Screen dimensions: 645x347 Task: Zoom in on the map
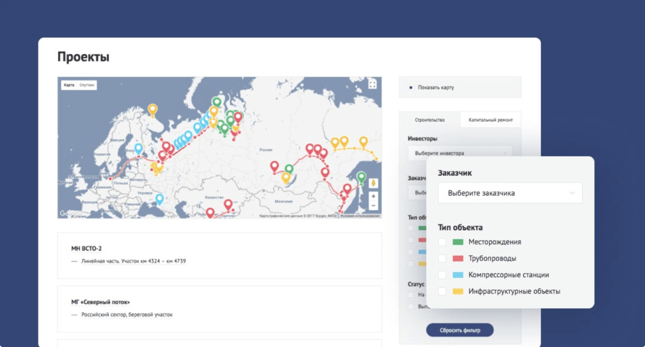[373, 197]
